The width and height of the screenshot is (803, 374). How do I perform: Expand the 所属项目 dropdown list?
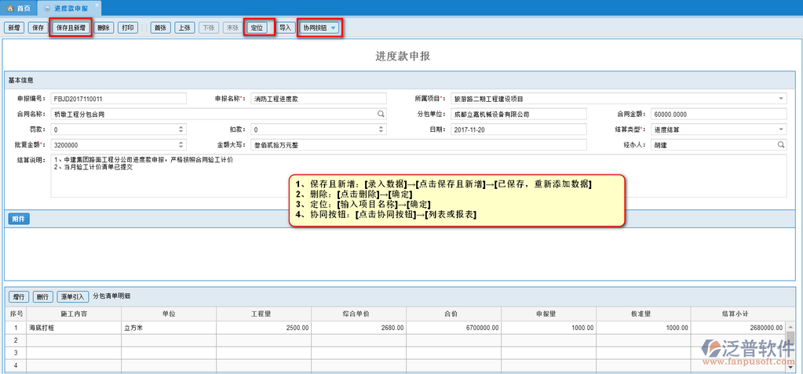[x=781, y=99]
